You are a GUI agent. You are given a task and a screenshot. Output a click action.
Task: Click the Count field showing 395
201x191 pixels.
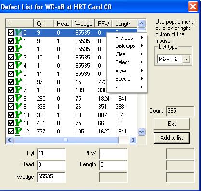coord(180,111)
